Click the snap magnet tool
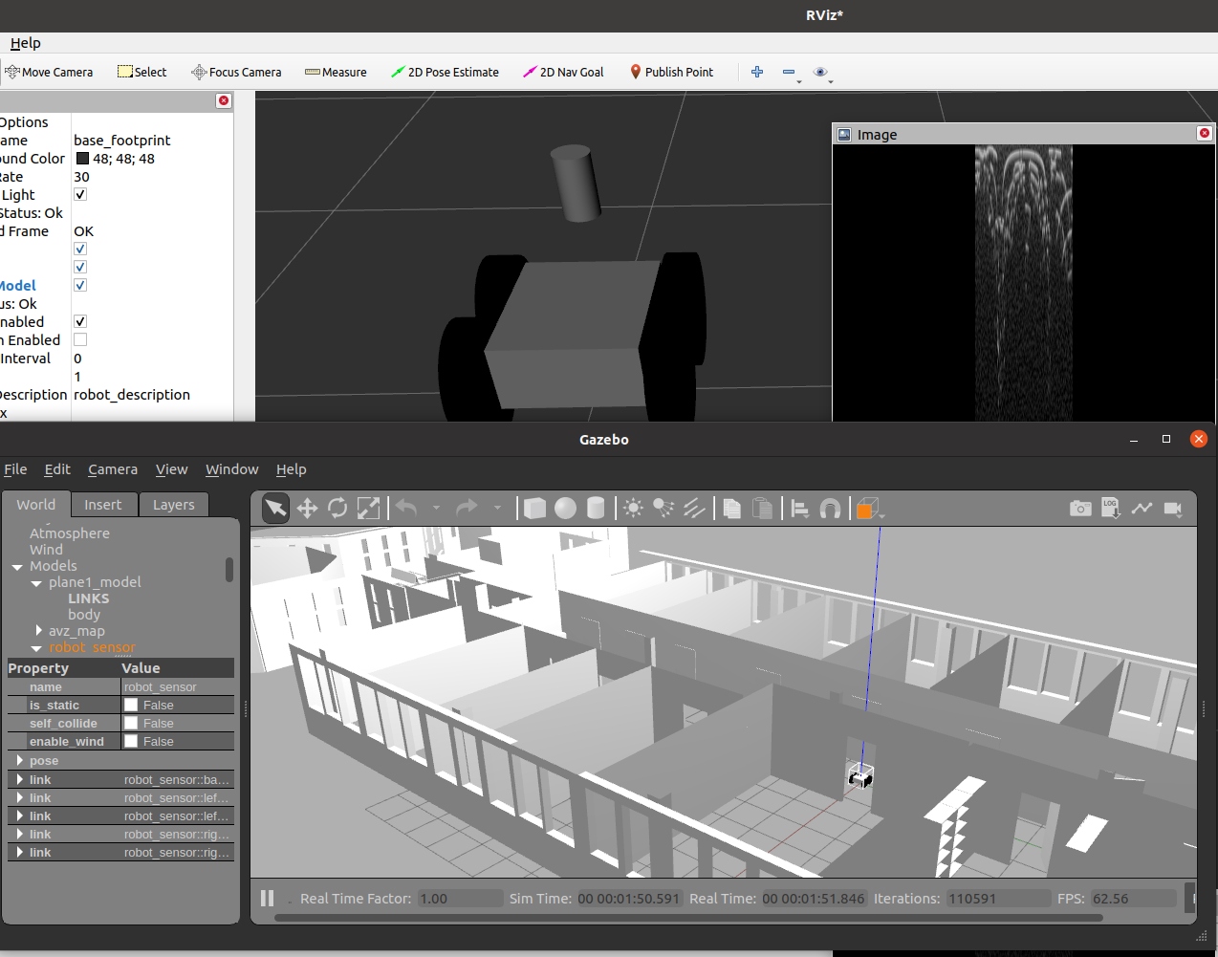 click(x=830, y=509)
